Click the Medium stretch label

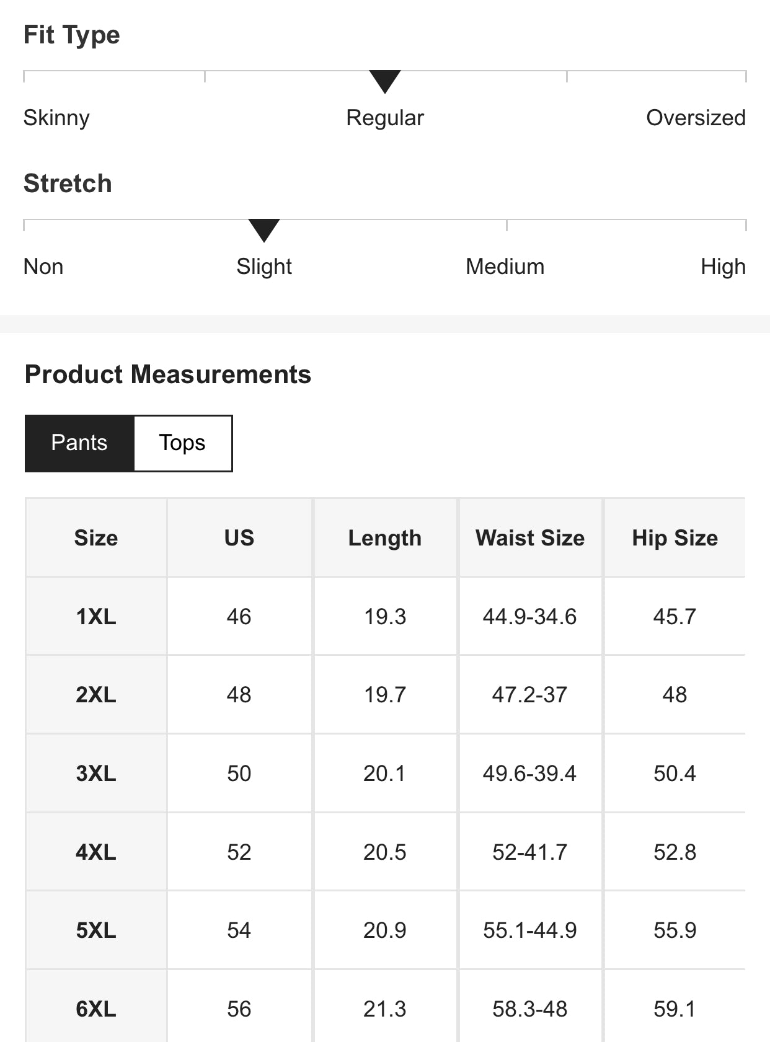tap(505, 267)
